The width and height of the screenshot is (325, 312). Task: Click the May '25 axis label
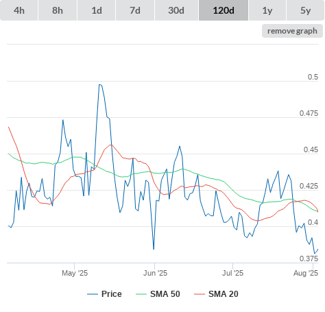pos(75,273)
